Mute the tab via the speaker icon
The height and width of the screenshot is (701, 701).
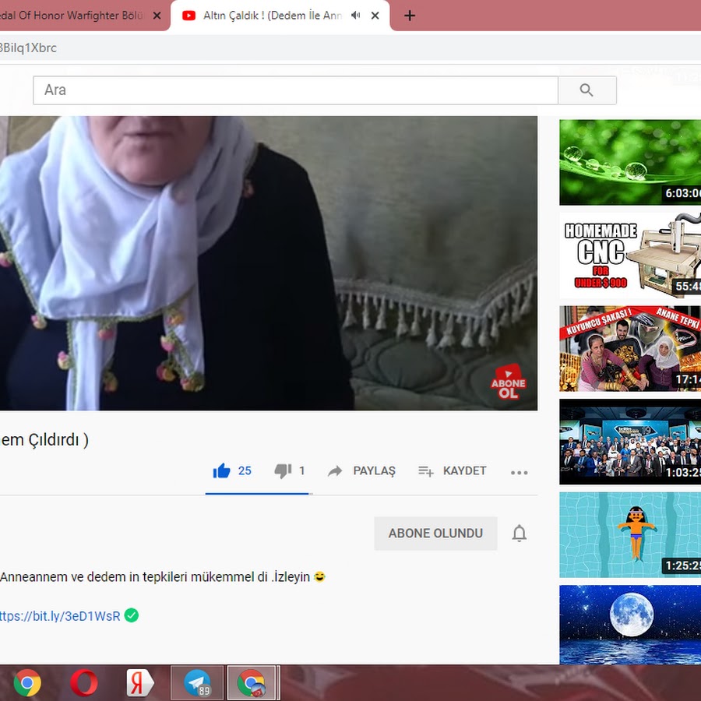click(356, 16)
